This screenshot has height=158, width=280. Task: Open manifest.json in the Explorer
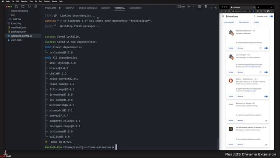18,27
